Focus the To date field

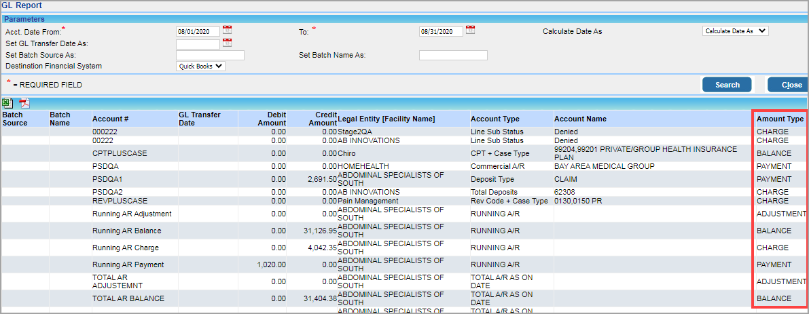(441, 31)
